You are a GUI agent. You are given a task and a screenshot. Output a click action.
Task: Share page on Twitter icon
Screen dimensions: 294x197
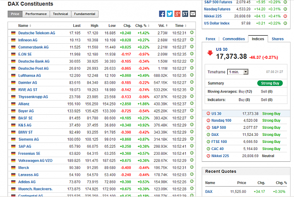170,14
